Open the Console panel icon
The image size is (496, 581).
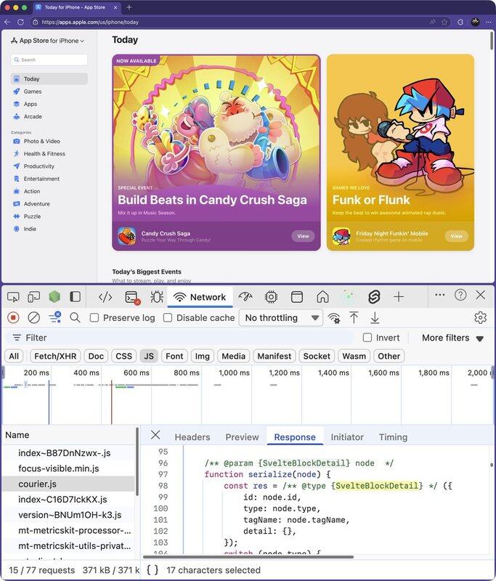(131, 296)
